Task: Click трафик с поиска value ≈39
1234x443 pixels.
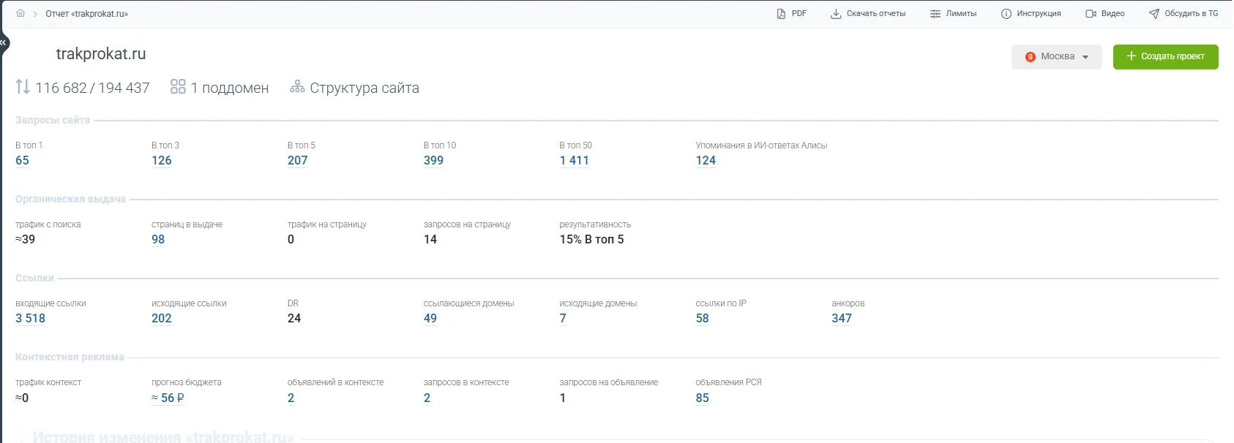Action: click(25, 239)
